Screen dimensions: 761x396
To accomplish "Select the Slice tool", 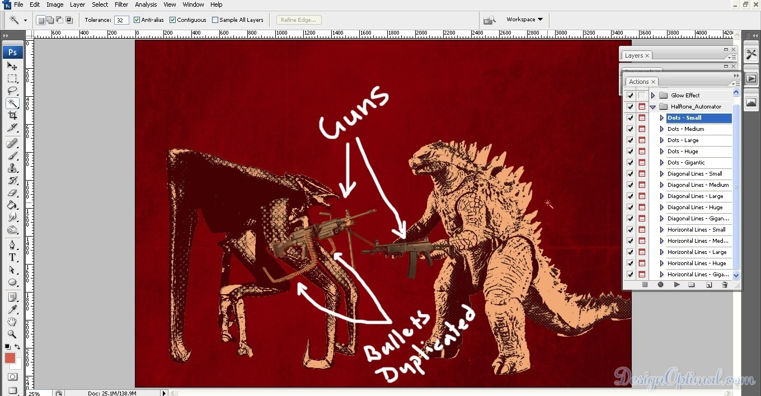I will coord(12,128).
